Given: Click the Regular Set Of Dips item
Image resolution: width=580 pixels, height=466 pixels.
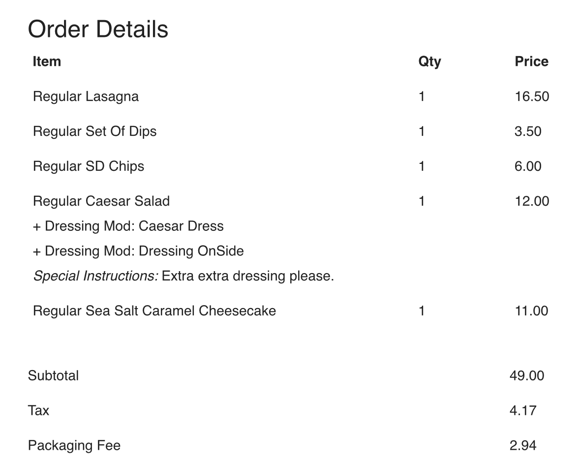Looking at the screenshot, I should click(94, 131).
